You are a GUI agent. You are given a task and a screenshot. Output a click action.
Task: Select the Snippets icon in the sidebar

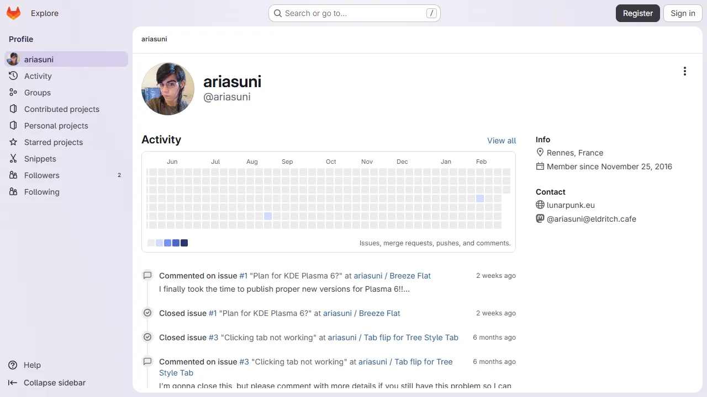[x=13, y=158]
